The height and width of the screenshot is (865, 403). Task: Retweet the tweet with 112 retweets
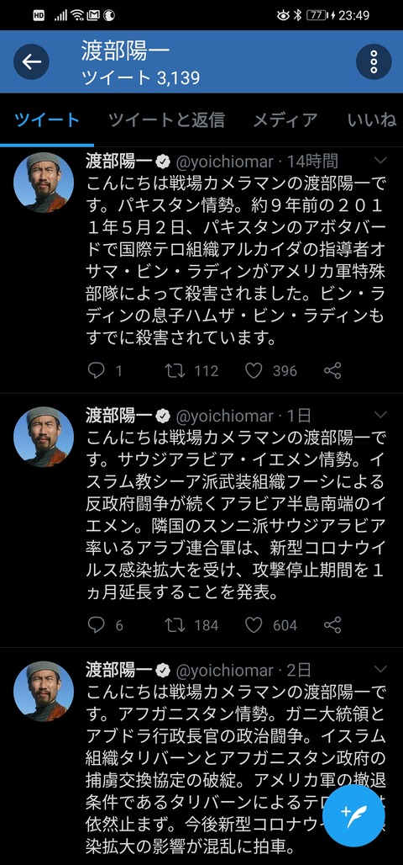click(175, 371)
